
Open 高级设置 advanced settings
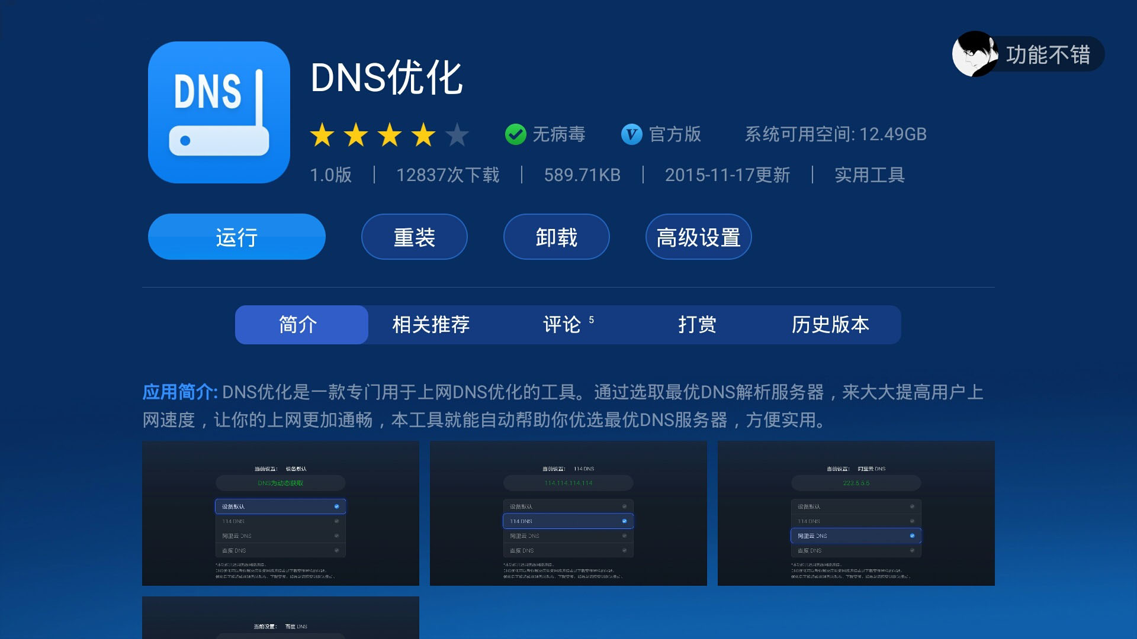click(x=699, y=237)
